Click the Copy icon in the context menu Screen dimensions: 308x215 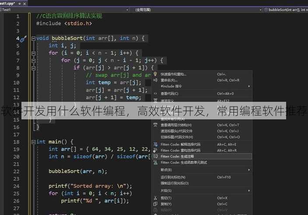155,204
